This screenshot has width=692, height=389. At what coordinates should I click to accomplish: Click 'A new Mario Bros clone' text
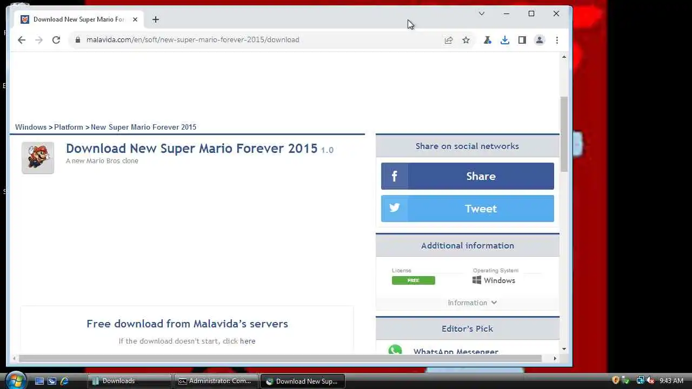[x=102, y=161]
